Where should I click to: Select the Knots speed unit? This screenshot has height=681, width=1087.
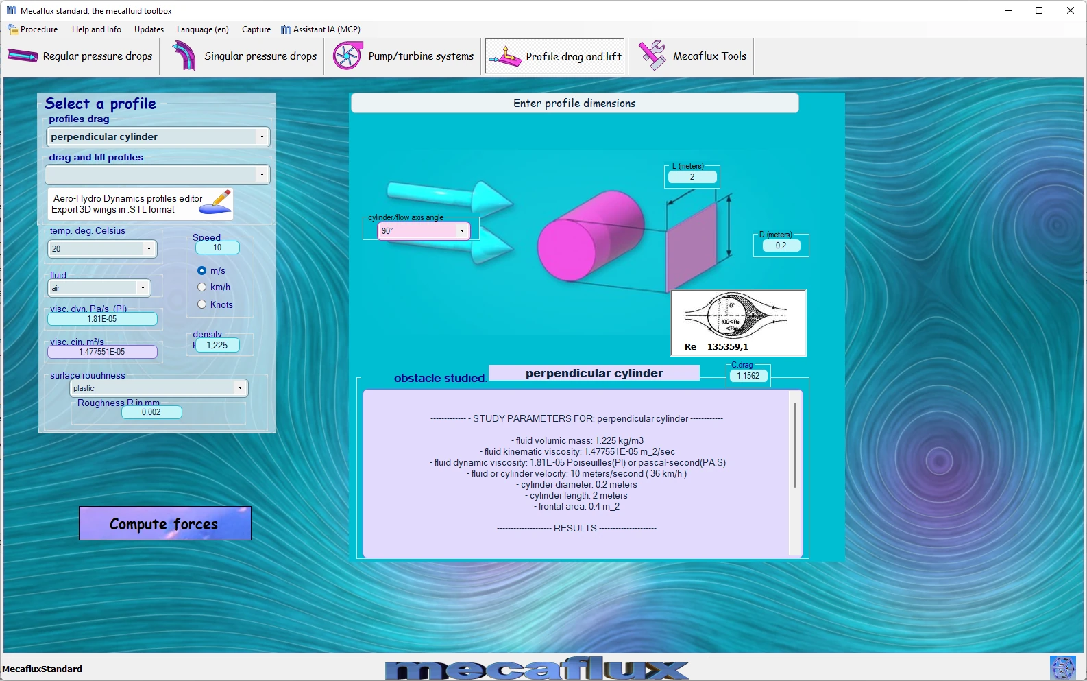coord(201,304)
